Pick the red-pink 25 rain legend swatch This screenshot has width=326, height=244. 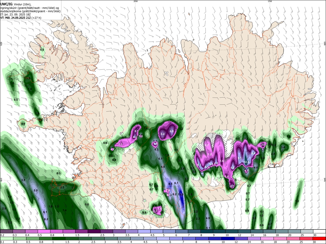[x=306, y=238]
